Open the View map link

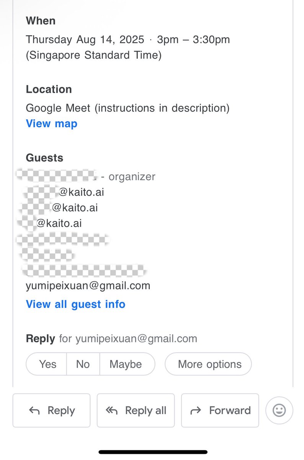click(52, 123)
